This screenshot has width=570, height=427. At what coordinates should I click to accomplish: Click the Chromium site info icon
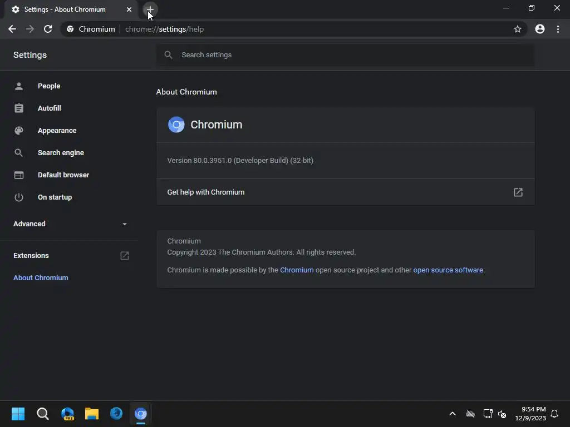[70, 29]
